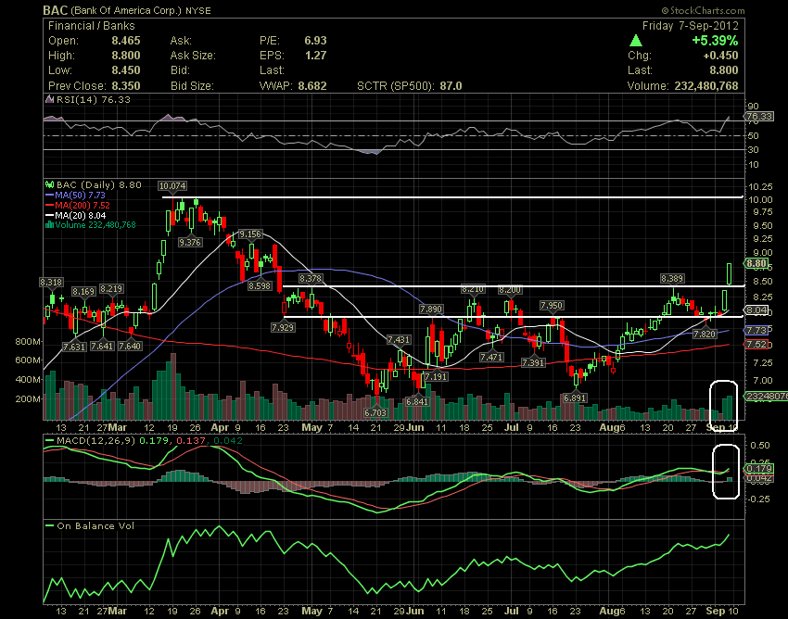The width and height of the screenshot is (788, 619).
Task: Click the Open value 8.465
Action: (x=126, y=41)
